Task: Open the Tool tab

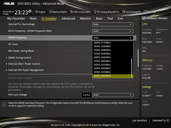Action: pos(110,18)
